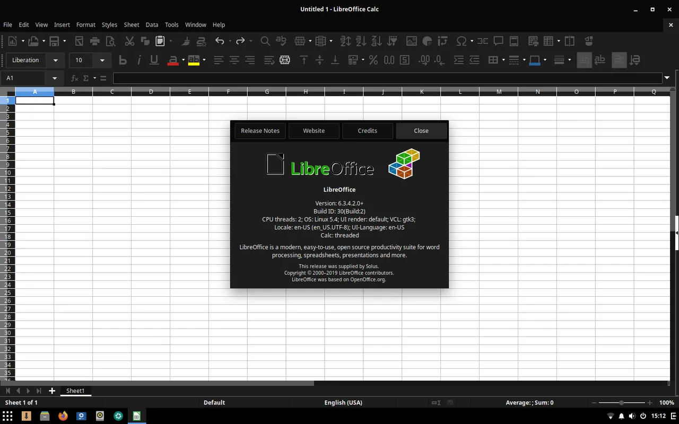Toggle Bold formatting
The image size is (679, 424).
pos(123,60)
